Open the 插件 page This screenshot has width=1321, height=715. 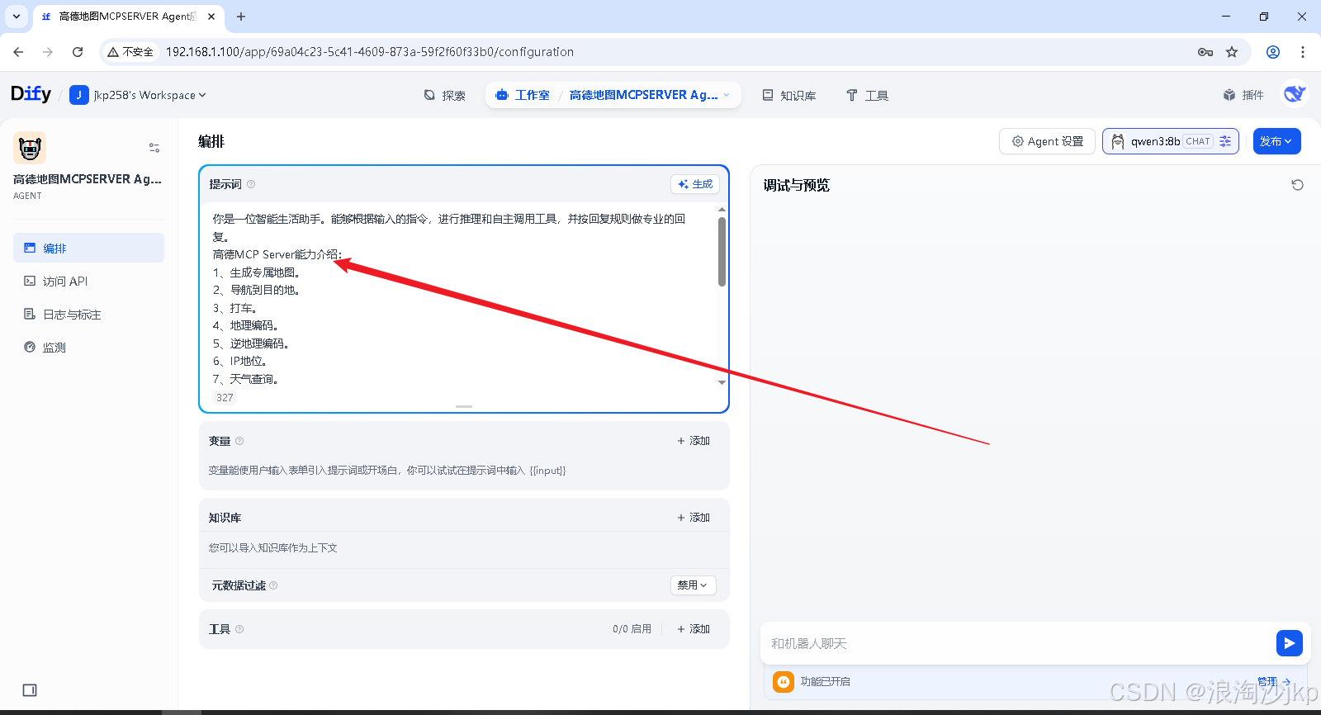click(x=1243, y=95)
